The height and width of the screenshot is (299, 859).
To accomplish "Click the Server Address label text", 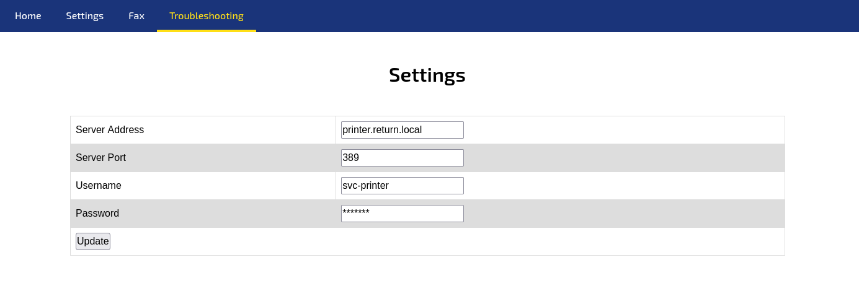I will click(110, 130).
